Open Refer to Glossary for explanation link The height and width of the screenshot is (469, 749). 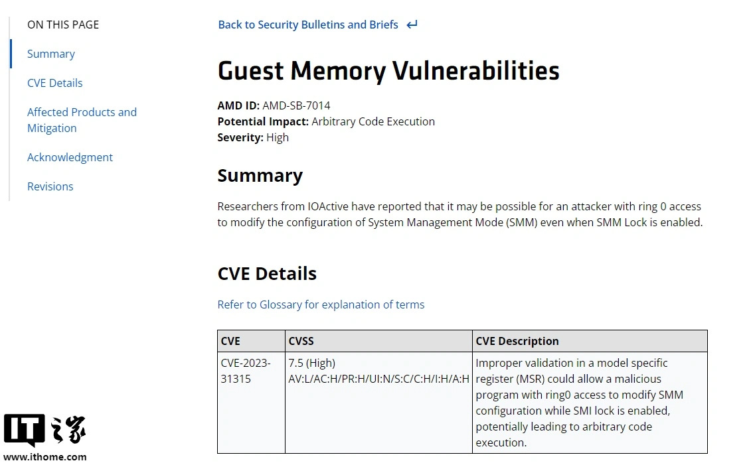pos(321,304)
